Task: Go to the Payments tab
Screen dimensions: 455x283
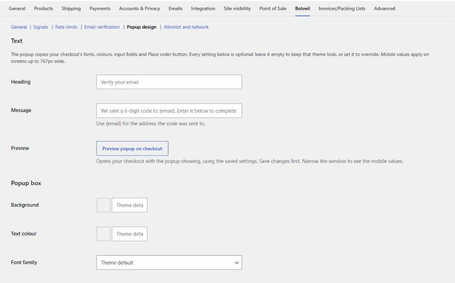Action: click(x=100, y=9)
